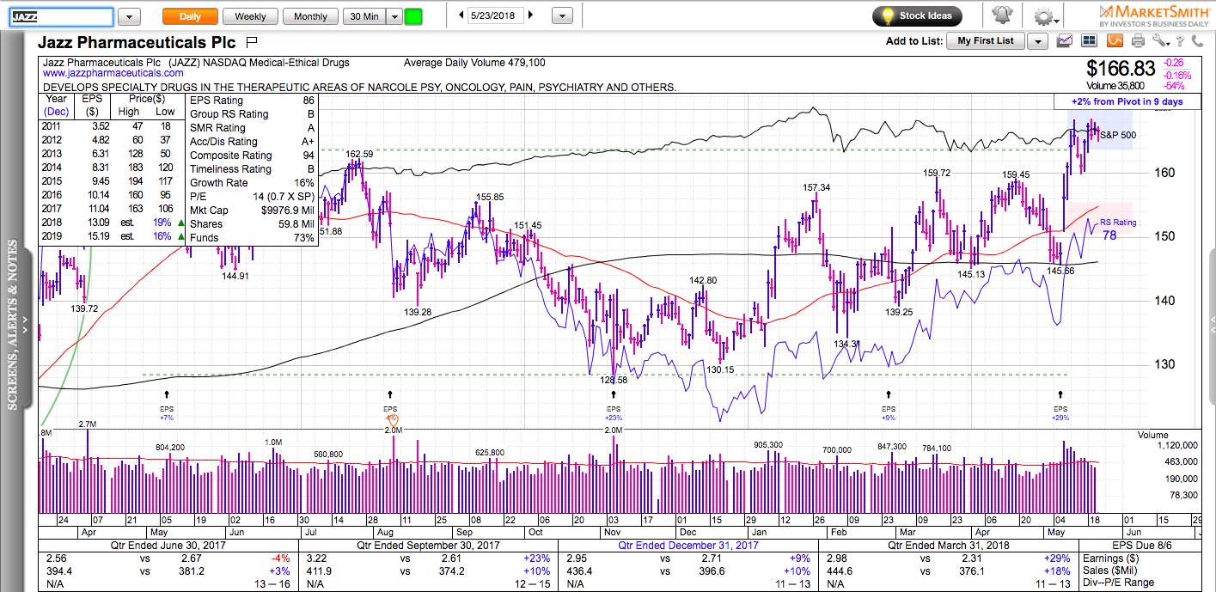Open the date options dropdown

[562, 16]
